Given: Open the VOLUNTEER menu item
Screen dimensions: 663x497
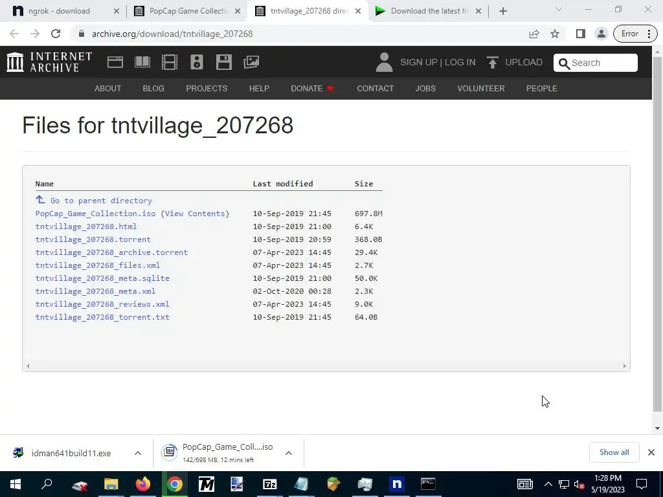Looking at the screenshot, I should (481, 88).
